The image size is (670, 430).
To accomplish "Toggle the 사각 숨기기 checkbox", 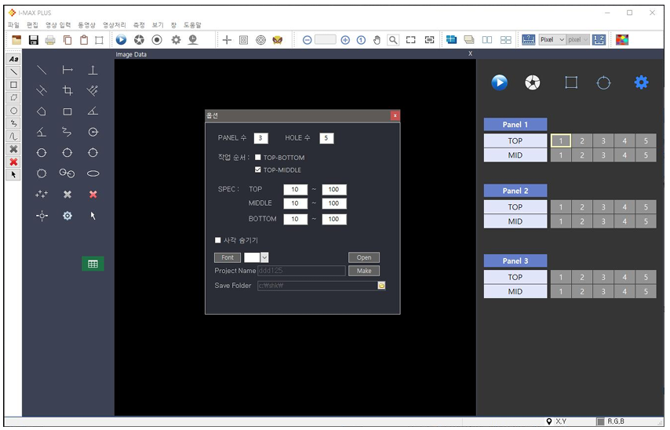I will tap(218, 240).
